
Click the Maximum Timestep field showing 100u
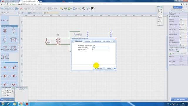[x=100, y=46]
